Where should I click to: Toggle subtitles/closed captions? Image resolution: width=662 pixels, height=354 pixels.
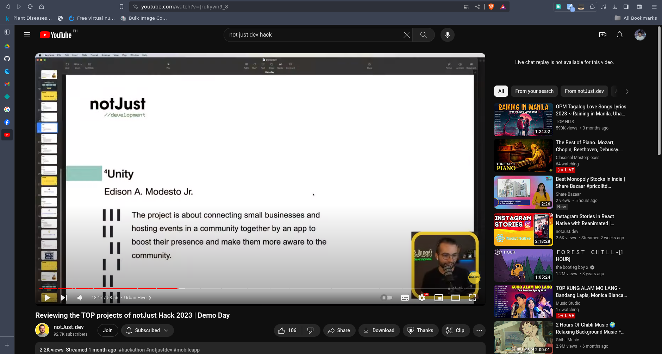pos(405,298)
